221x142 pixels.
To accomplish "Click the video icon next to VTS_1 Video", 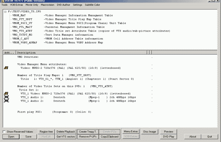I will 6,94.
